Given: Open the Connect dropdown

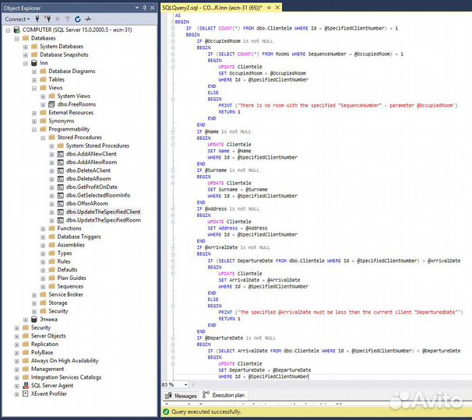Looking at the screenshot, I should (26, 17).
